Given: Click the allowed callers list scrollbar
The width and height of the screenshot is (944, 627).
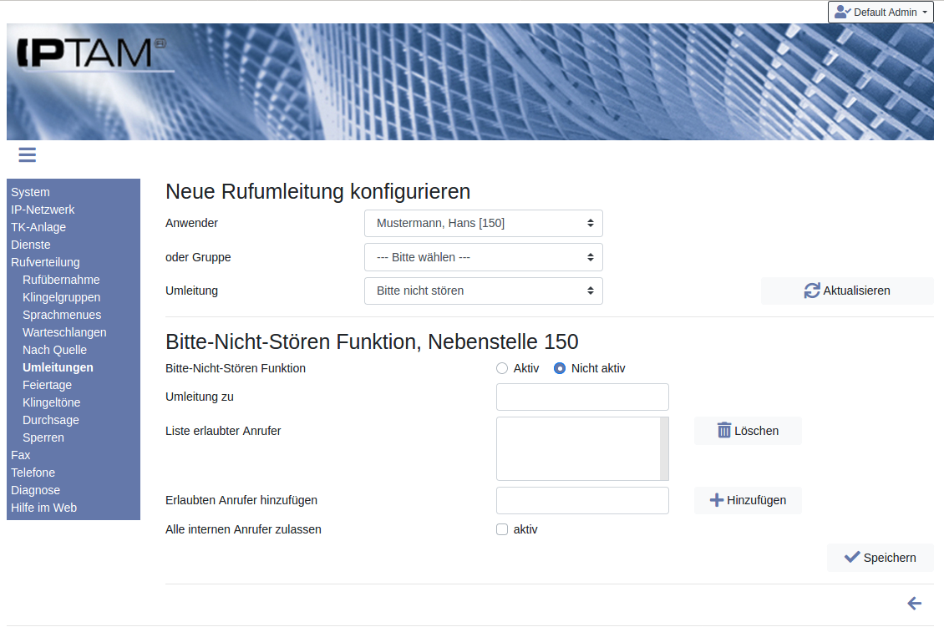Looking at the screenshot, I should pos(664,448).
